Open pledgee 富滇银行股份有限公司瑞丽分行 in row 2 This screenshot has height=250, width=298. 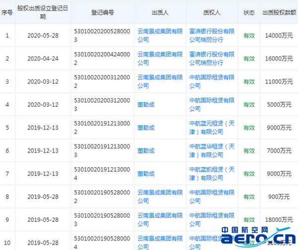point(212,59)
